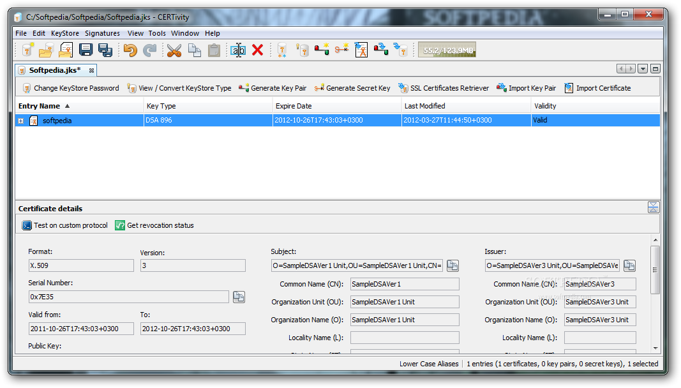Sort by the Entry Name column header
The image size is (681, 388).
point(80,106)
